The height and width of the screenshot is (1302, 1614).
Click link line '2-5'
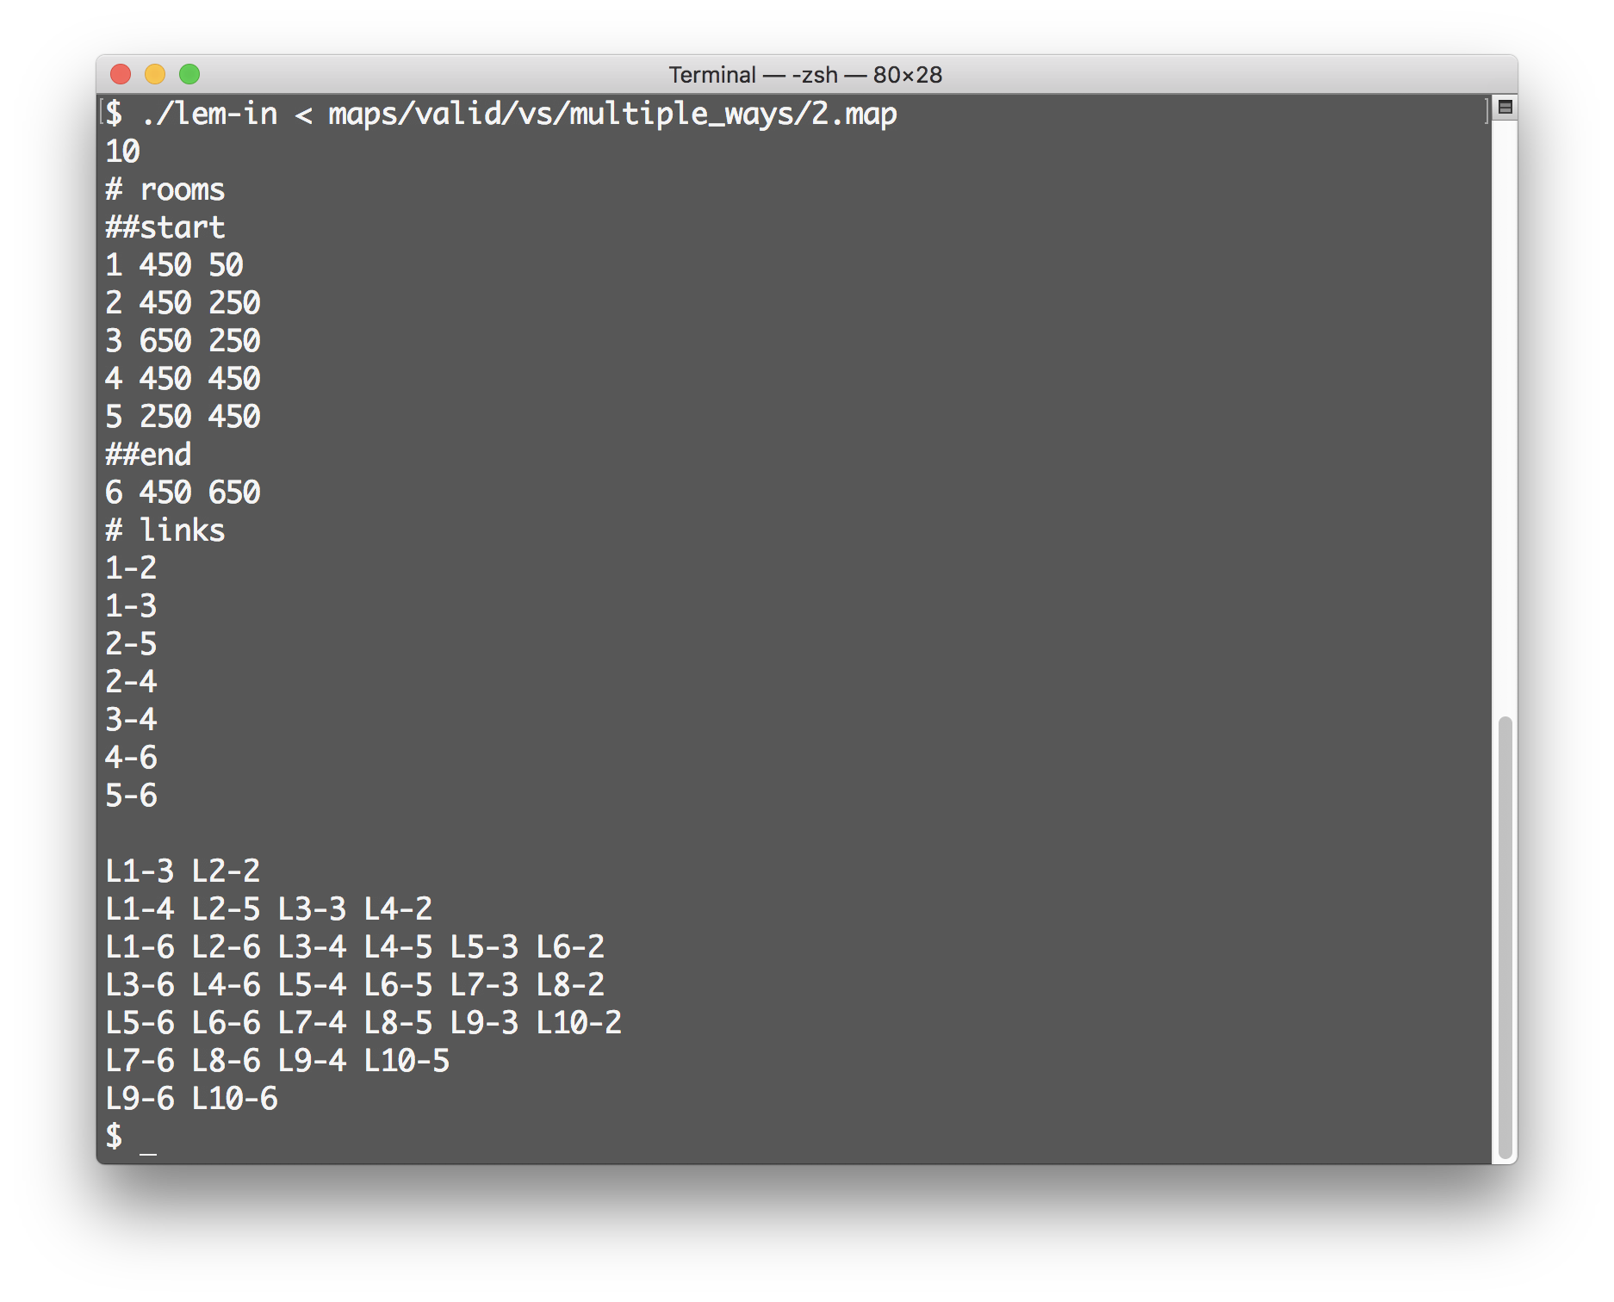tap(131, 644)
